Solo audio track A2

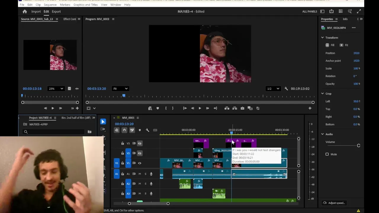pyautogui.click(x=145, y=184)
